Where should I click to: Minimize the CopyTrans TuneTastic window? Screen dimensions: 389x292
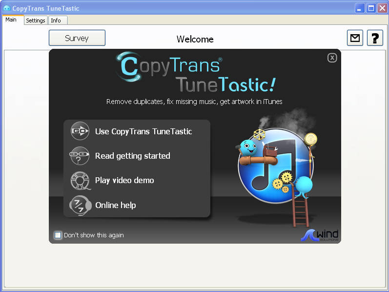pos(360,8)
